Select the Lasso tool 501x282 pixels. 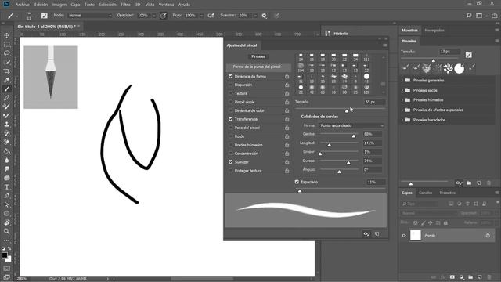7,53
